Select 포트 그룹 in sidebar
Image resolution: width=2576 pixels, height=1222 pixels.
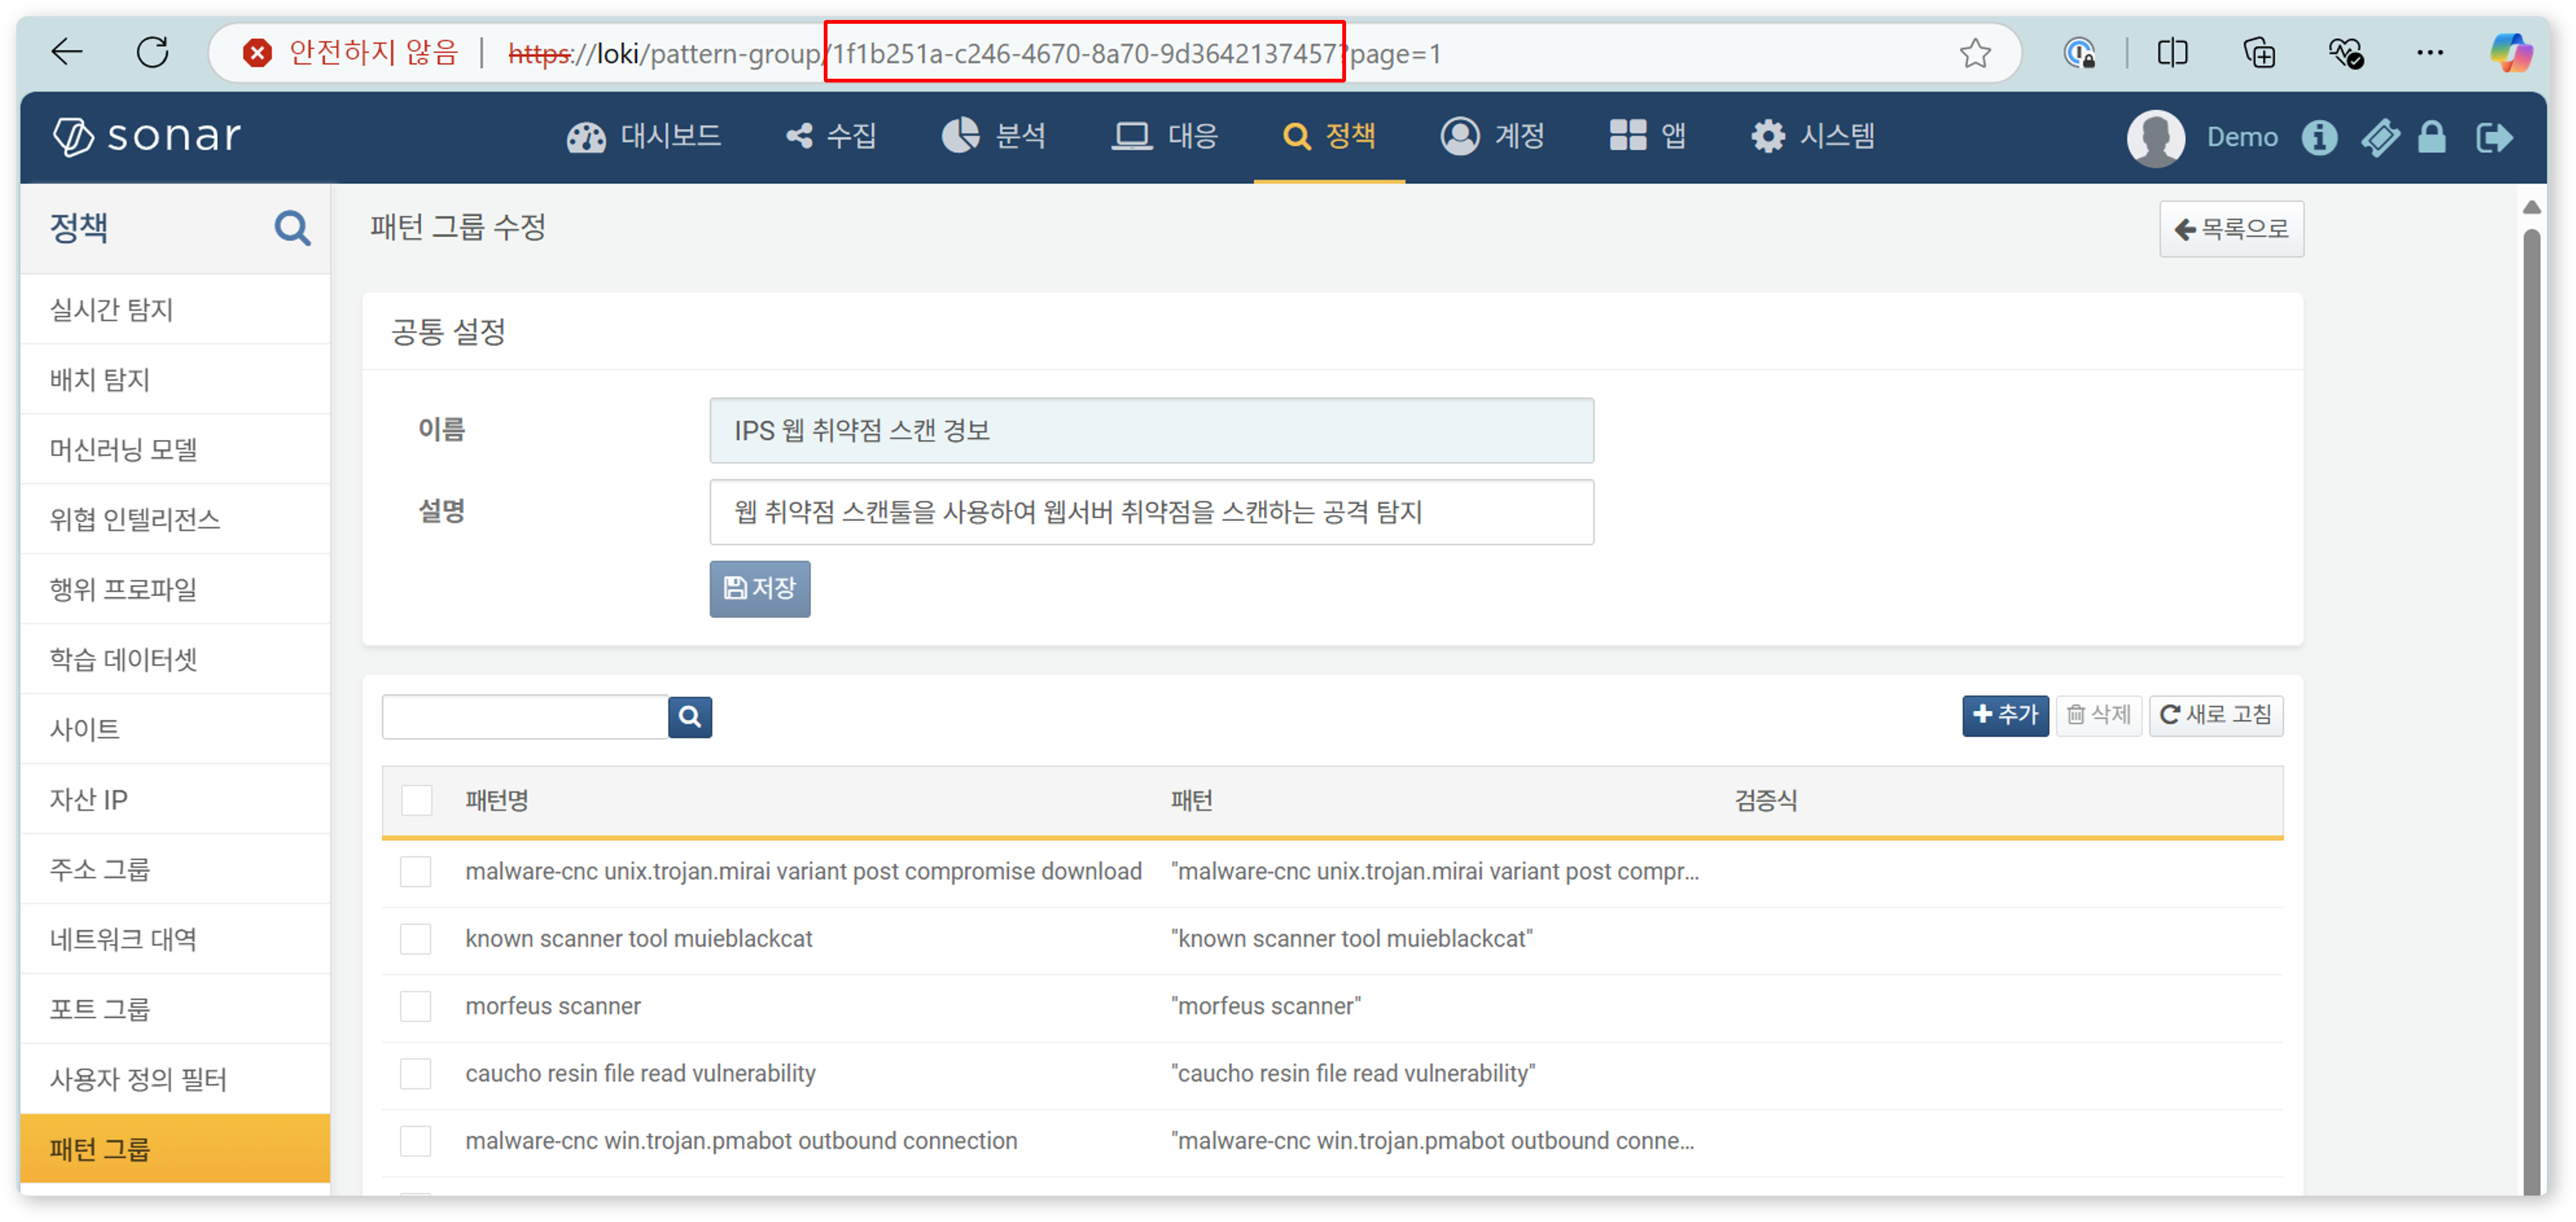(x=175, y=1010)
